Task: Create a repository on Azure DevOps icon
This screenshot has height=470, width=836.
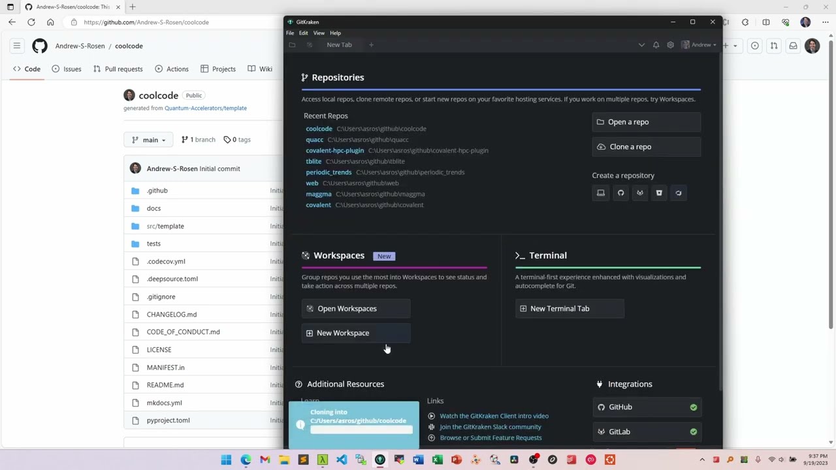Action: (678, 193)
